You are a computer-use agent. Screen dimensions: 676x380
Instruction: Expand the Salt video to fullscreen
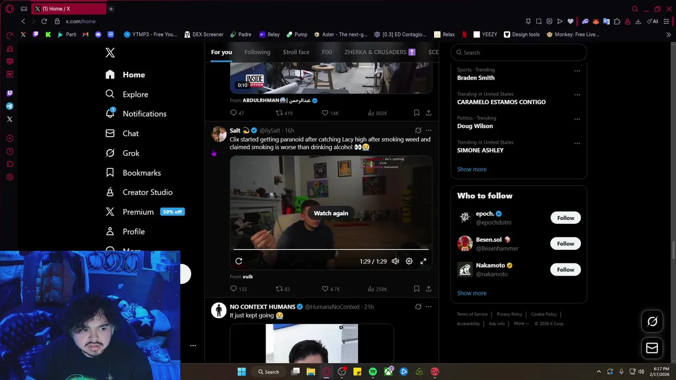[x=423, y=261]
